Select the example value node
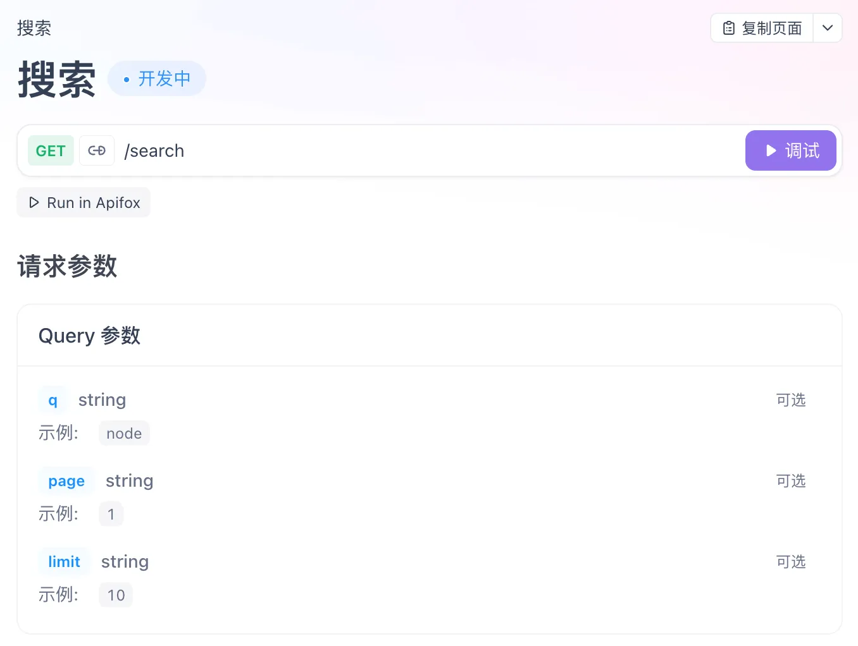Image resolution: width=858 pixels, height=646 pixels. tap(124, 434)
